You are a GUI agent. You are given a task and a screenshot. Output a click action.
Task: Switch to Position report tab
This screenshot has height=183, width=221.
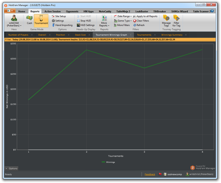tap(61, 35)
